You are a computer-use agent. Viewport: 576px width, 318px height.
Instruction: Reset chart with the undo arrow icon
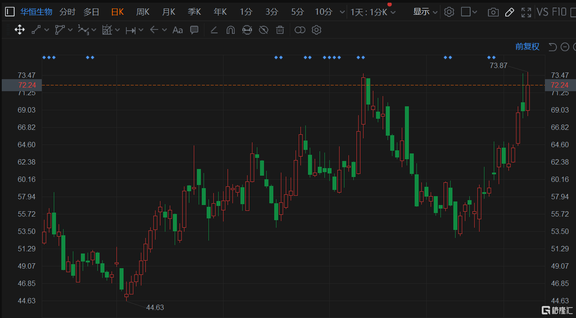click(552, 47)
